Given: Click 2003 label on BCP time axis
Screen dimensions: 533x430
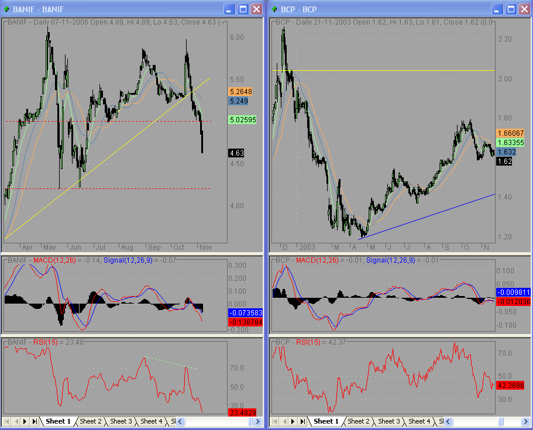Looking at the screenshot, I should (307, 247).
